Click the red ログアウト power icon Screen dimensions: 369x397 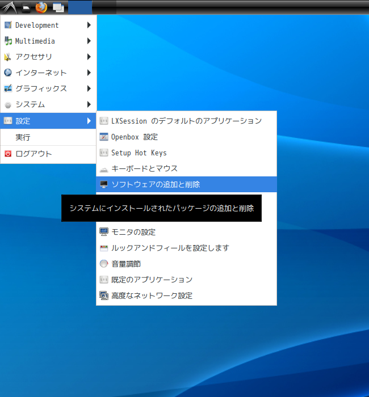[8, 154]
